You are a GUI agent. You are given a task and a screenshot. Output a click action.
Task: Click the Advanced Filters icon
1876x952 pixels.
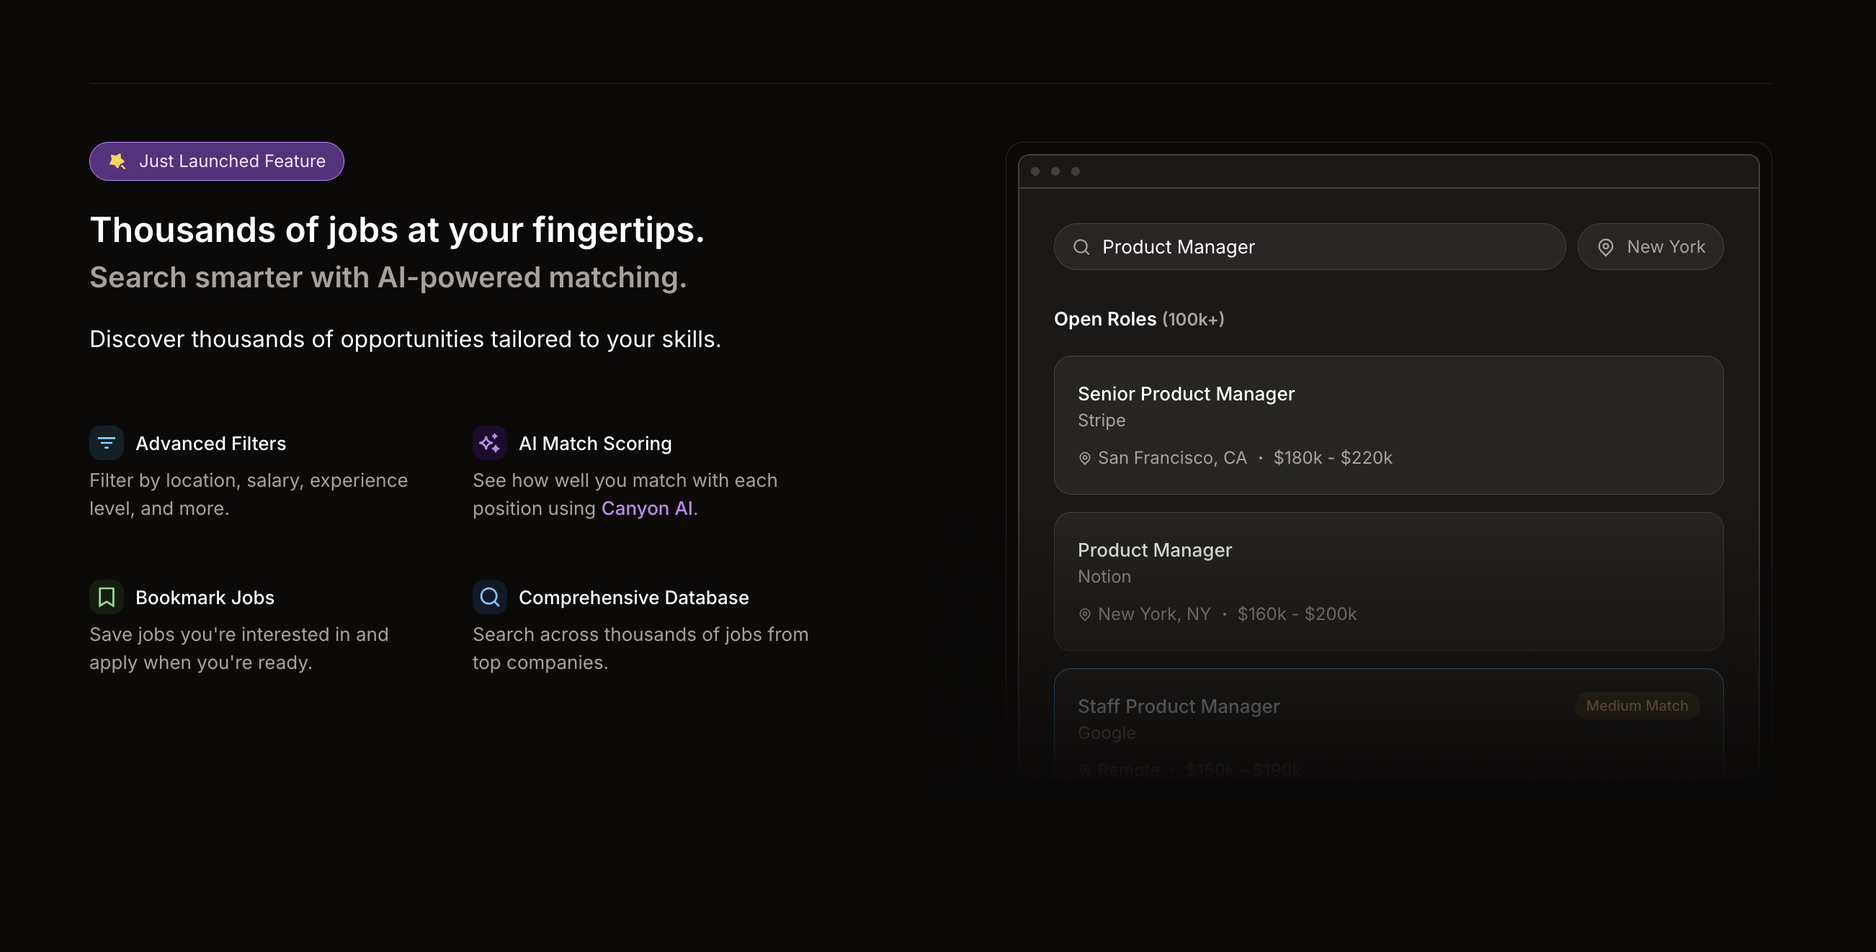click(107, 443)
